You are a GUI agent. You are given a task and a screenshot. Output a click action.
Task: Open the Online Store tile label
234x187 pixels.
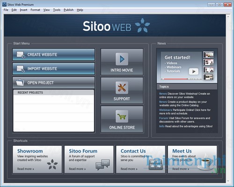click(122, 128)
